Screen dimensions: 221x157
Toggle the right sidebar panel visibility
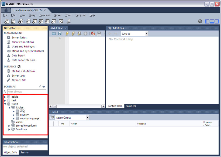pyautogui.click(x=217, y=21)
